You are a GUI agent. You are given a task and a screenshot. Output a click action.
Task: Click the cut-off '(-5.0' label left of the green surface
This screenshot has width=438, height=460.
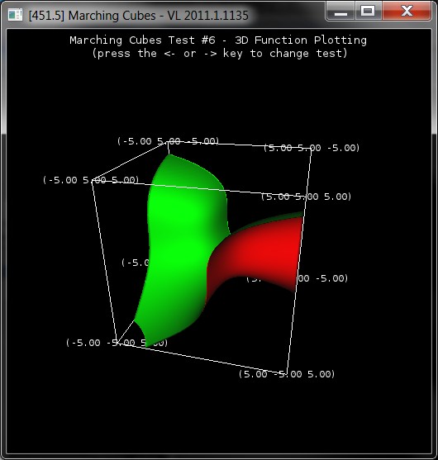pos(136,263)
